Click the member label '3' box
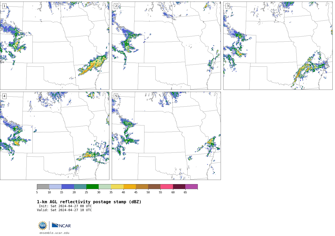Image resolution: width=335 pixels, height=236 pixels. (227, 6)
